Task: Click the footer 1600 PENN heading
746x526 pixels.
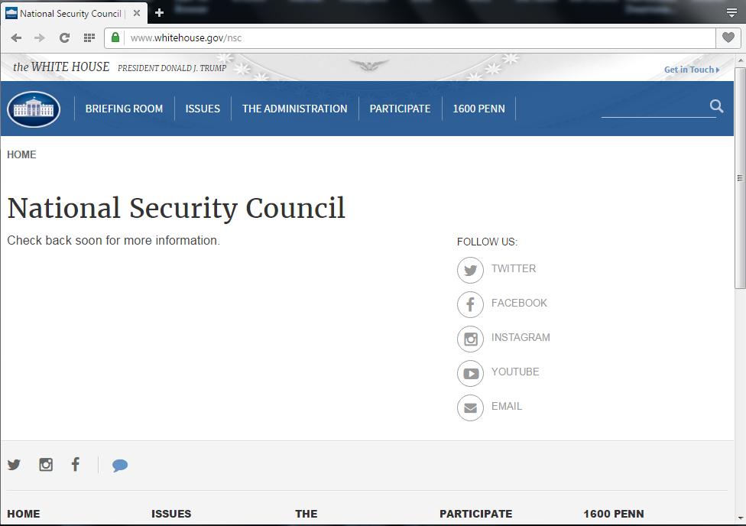Action: (x=614, y=514)
